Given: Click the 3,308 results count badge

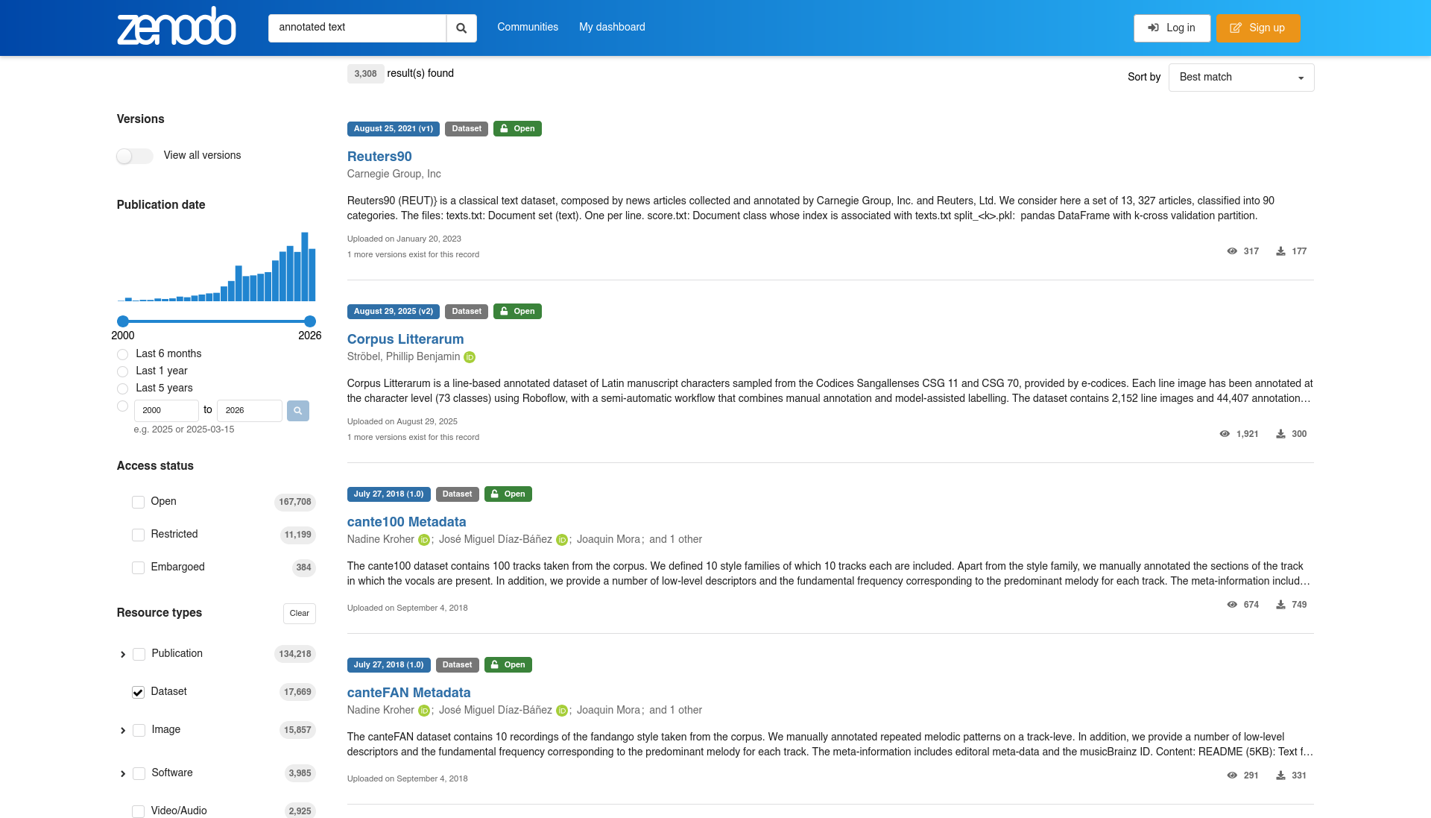Looking at the screenshot, I should point(365,74).
